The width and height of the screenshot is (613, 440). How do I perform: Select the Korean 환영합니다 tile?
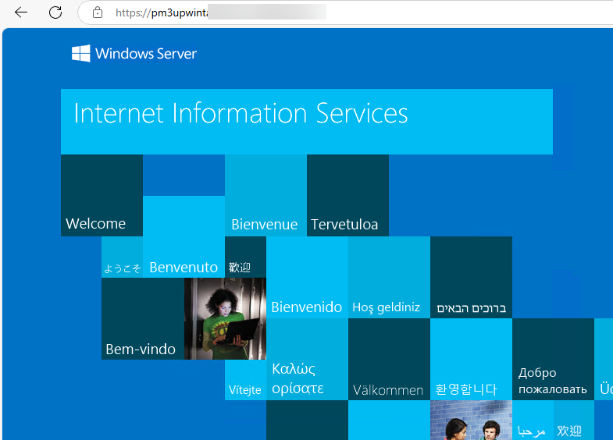click(472, 359)
